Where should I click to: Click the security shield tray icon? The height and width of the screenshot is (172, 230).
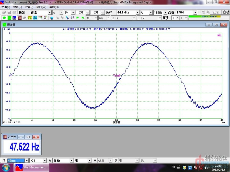tap(185, 168)
